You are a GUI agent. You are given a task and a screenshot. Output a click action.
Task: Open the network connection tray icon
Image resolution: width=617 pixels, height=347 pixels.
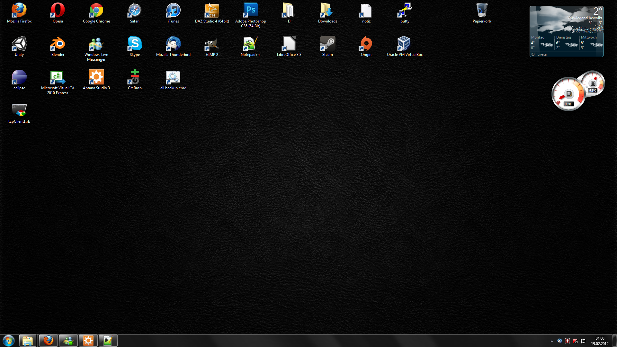[x=583, y=341]
